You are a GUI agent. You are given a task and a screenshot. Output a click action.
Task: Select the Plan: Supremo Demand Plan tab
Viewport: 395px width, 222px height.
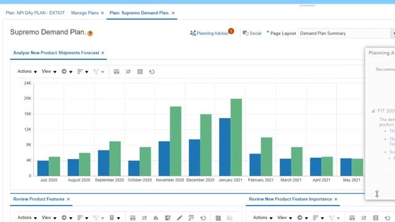click(x=139, y=13)
